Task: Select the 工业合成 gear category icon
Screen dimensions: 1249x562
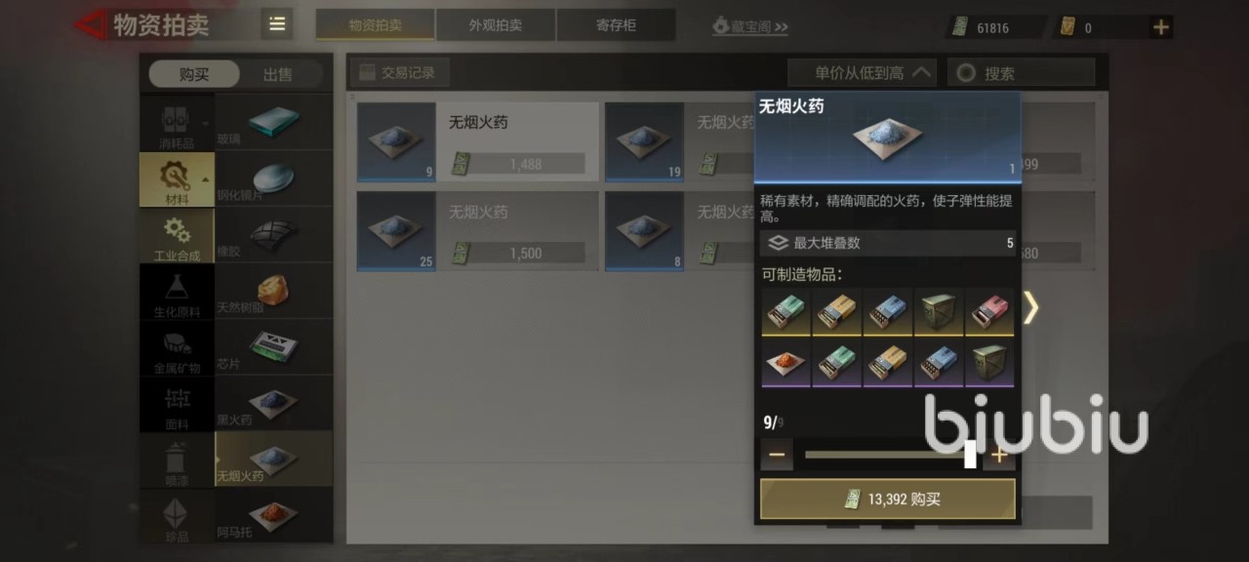Action: [x=177, y=235]
